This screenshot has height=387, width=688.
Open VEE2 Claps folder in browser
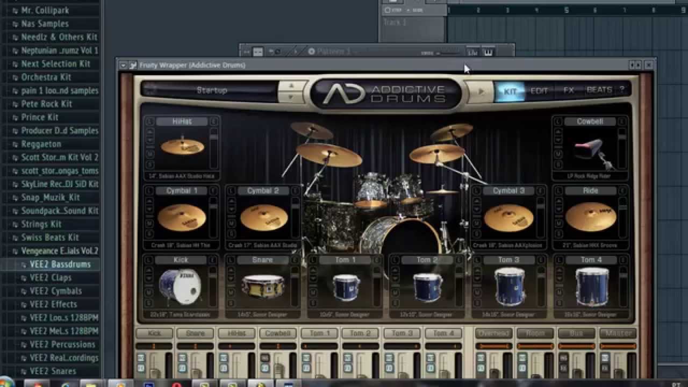[51, 277]
